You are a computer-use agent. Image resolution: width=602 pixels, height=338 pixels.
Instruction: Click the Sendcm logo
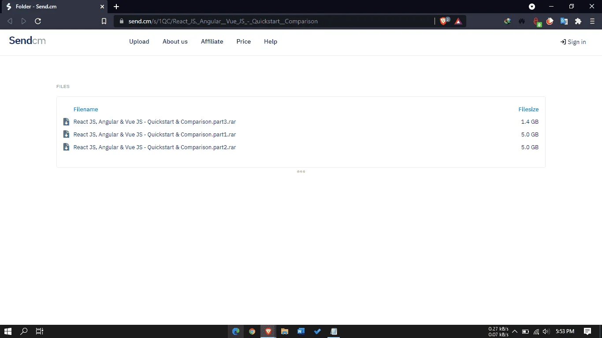point(27,41)
